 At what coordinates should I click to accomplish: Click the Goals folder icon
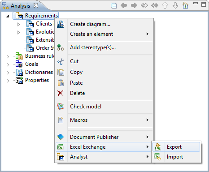pos(19,64)
